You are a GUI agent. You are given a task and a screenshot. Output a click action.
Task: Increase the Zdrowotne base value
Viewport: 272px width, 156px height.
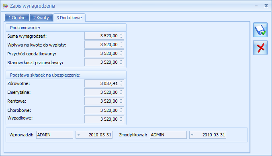pos(121,82)
